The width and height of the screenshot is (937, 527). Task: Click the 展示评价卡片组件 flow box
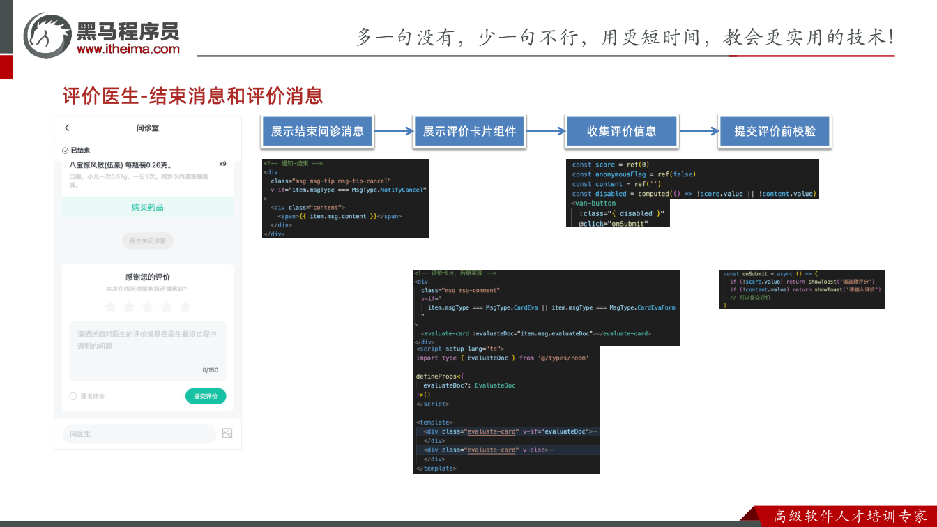pyautogui.click(x=469, y=132)
